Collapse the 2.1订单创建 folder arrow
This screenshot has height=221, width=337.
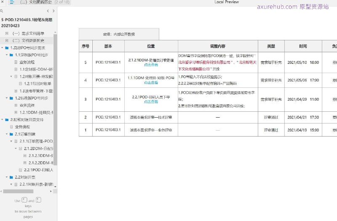[7, 134]
